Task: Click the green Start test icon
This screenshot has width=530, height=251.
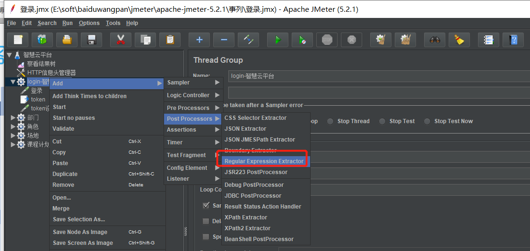Action: point(278,40)
